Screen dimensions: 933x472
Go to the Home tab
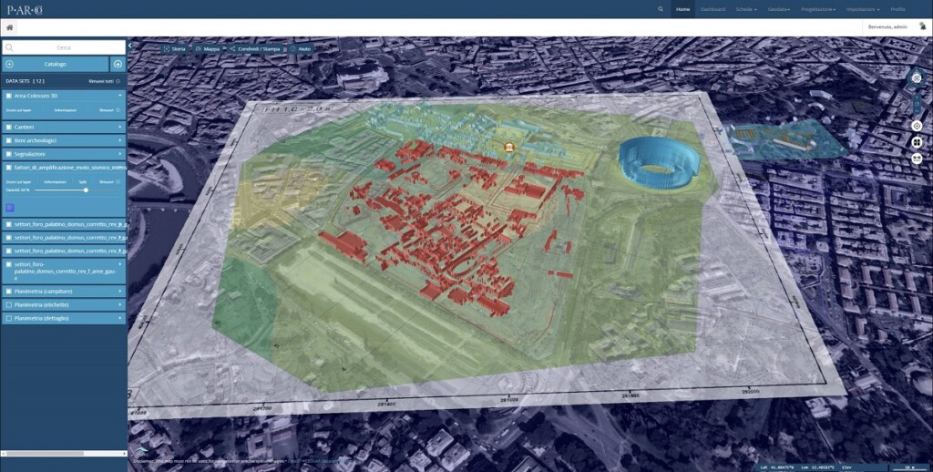(x=682, y=9)
